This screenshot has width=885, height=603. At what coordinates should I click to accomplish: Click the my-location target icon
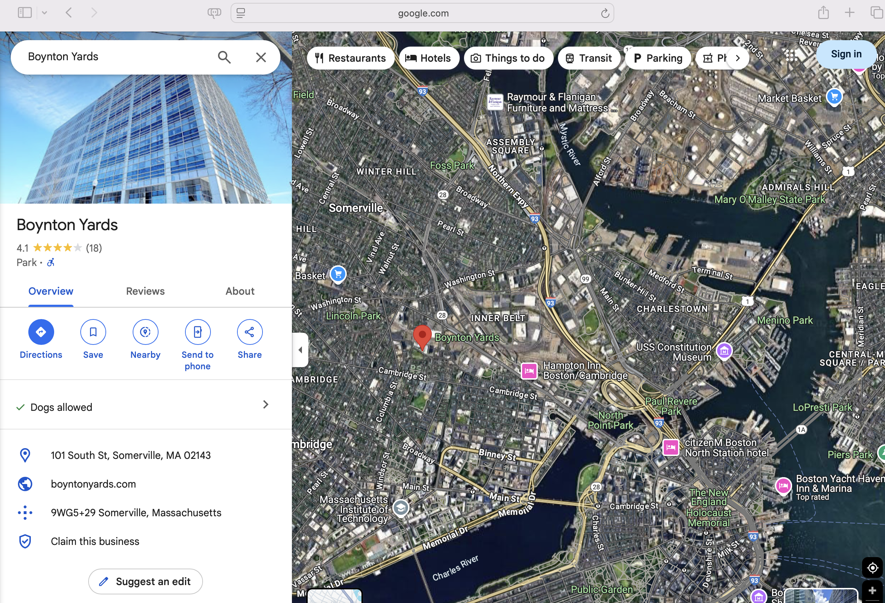pos(872,568)
